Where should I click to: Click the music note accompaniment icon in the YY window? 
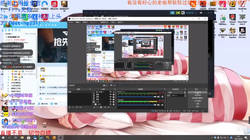pyautogui.click(x=39, y=104)
